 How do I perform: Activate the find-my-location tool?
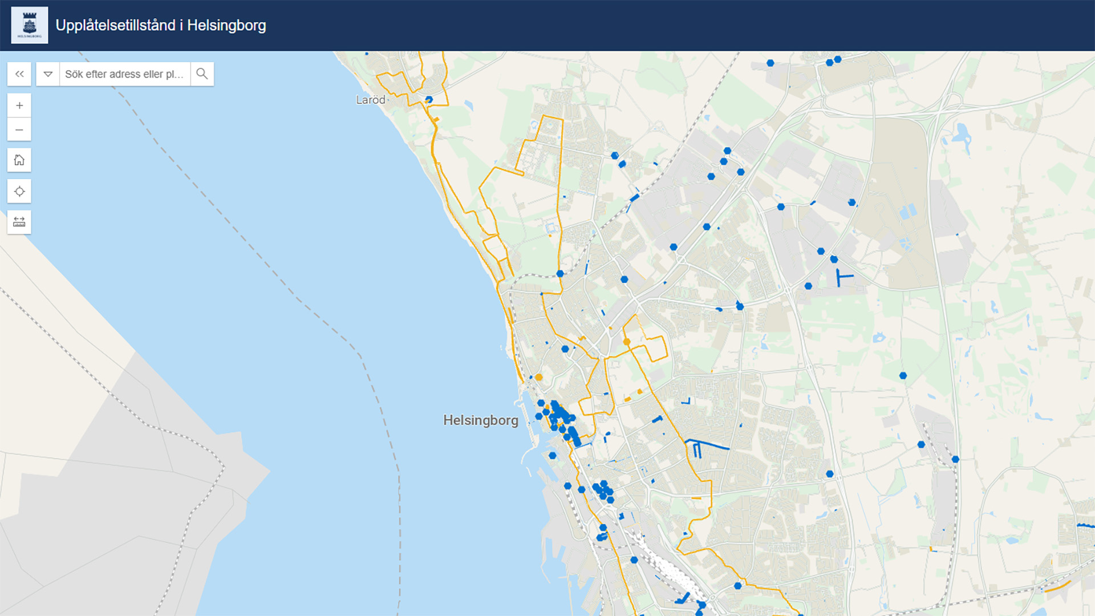[x=19, y=191]
